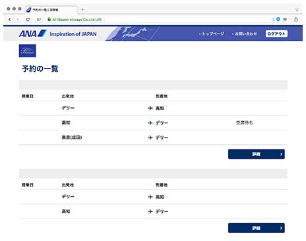Click the blue Platinum member badge
Viewport: 306px width, 241px height.
[28, 51]
